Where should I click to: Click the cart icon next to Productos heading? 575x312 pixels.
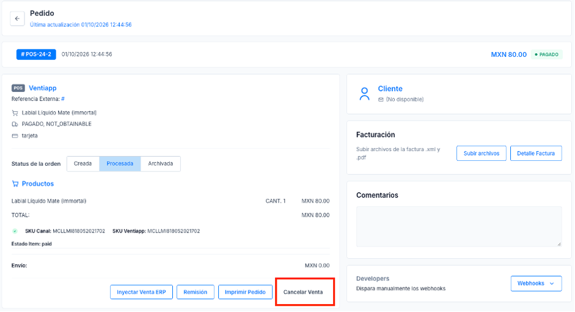[15, 184]
